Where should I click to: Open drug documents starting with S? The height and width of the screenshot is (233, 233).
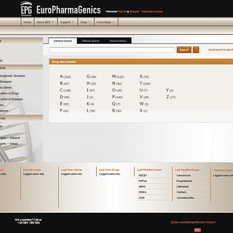(x=144, y=76)
